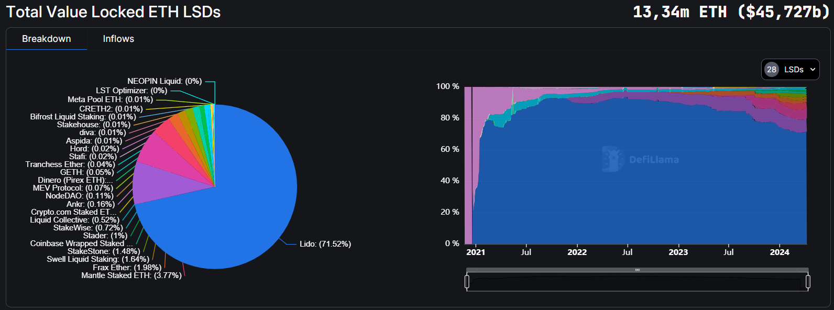Click the "Bifrost Liquid Staking: (0.01%)" label
Screen dimensions: 834x310
coord(83,117)
